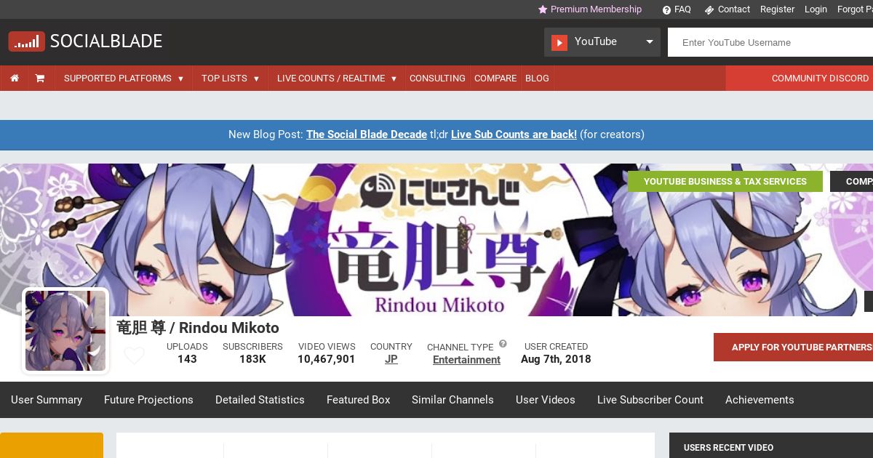Expand the Live Counts / Realtime menu
The height and width of the screenshot is (458, 873).
coord(337,79)
